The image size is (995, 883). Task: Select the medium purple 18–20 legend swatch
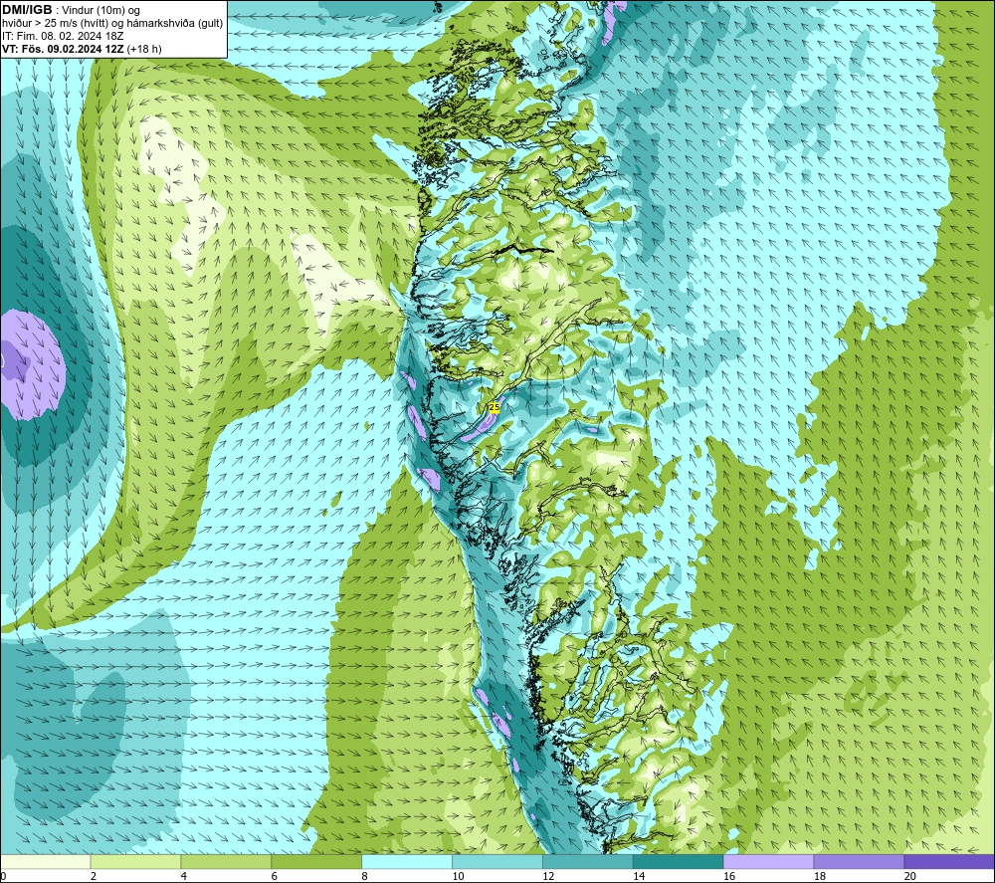coord(859,861)
